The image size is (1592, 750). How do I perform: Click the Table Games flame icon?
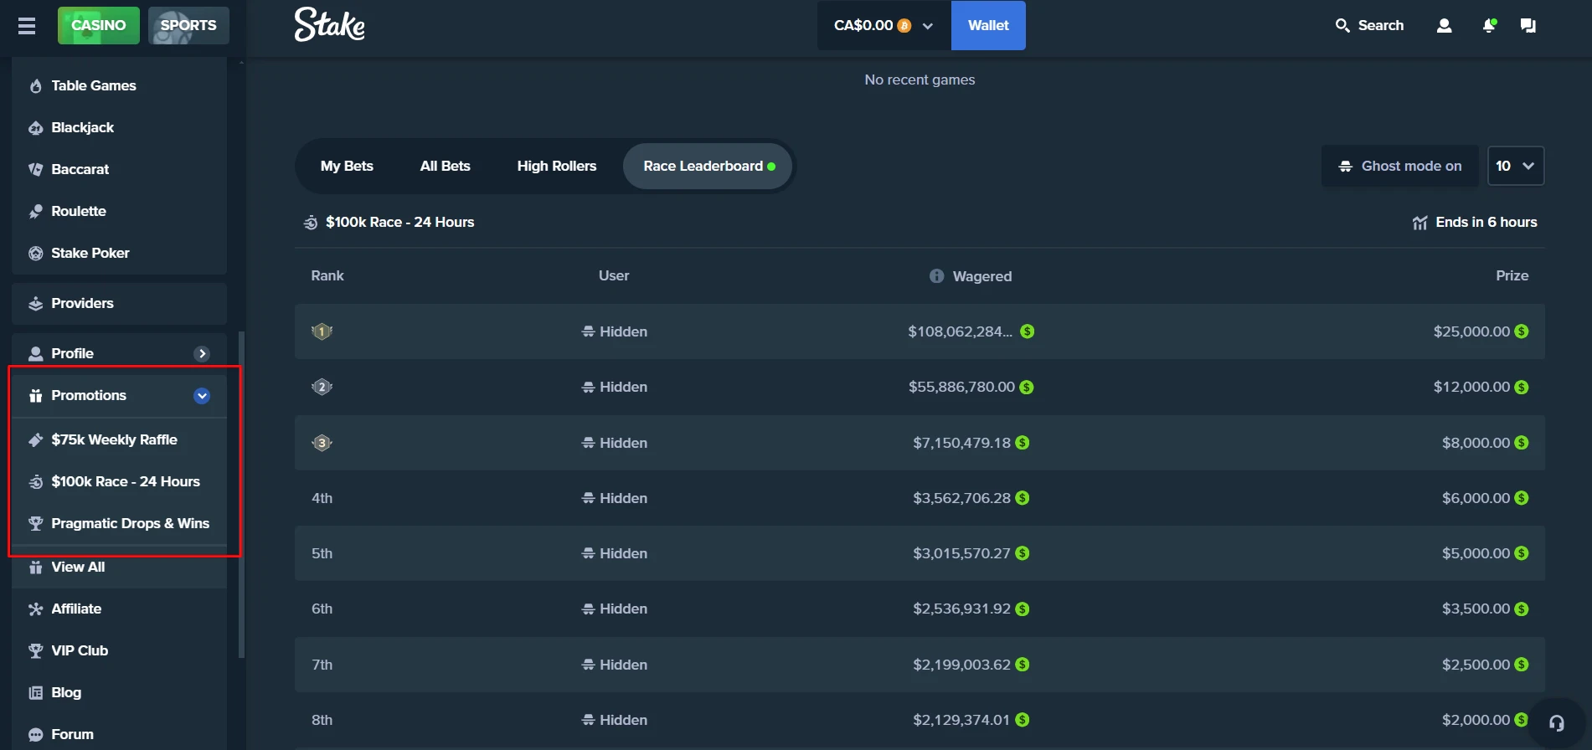[x=35, y=85]
